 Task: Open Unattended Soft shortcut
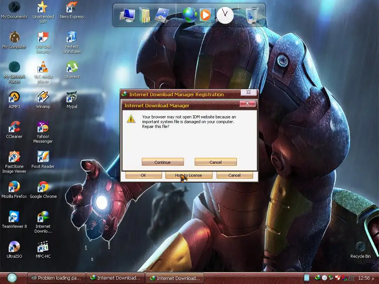coord(43,11)
